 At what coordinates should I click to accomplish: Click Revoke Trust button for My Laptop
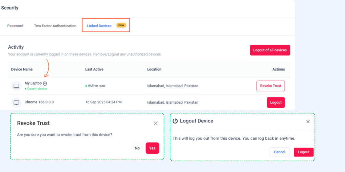[x=270, y=86]
